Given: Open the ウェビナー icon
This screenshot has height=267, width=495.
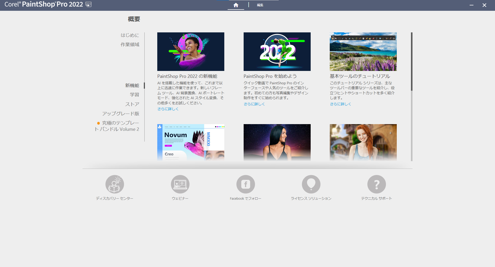Looking at the screenshot, I should click(180, 184).
